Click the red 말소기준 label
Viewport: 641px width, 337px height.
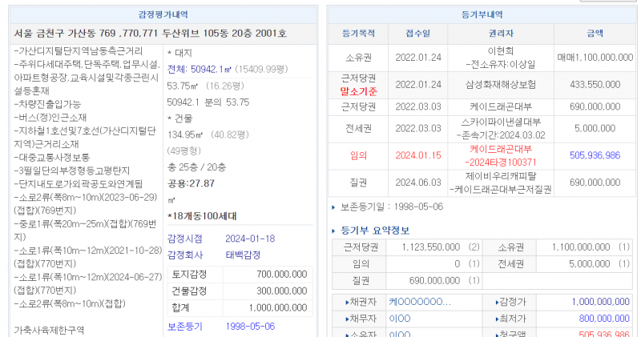pyautogui.click(x=359, y=91)
